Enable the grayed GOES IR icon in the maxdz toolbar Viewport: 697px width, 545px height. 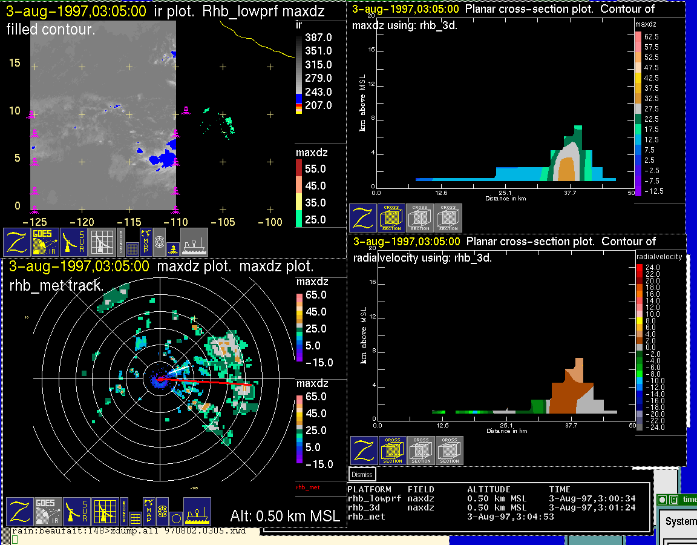click(47, 512)
